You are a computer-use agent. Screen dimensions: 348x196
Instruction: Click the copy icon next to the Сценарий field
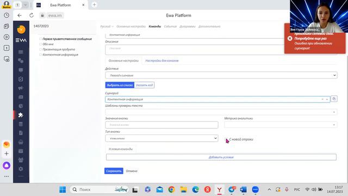tap(334, 99)
